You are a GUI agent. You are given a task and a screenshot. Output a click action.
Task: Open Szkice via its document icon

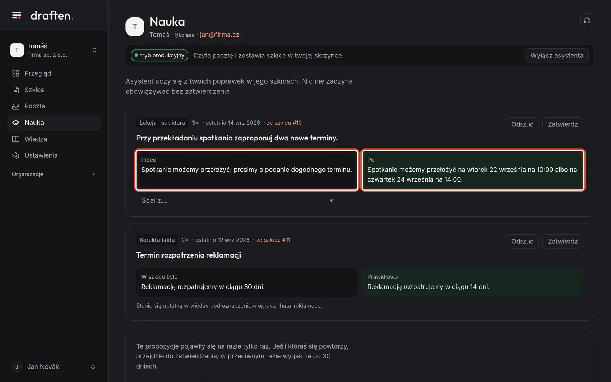click(x=16, y=90)
